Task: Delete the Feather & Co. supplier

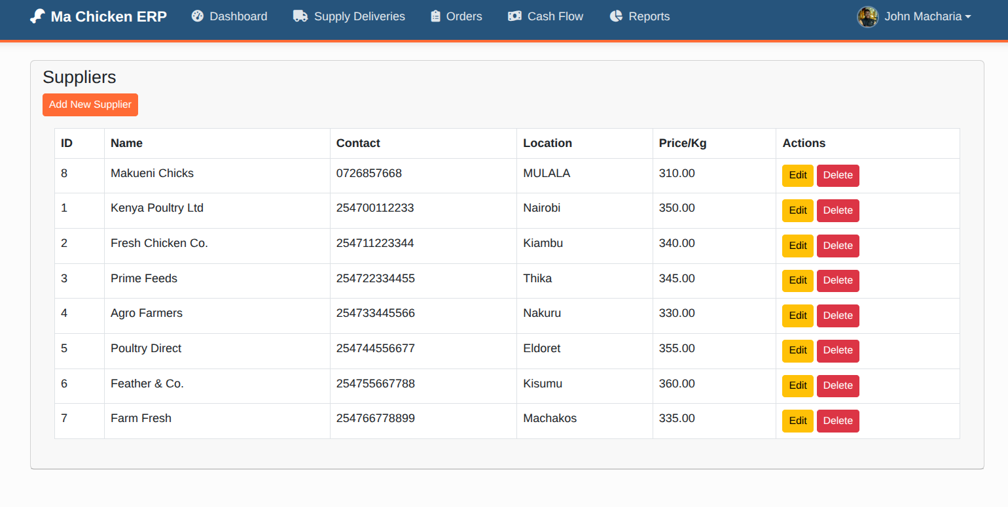Action: 838,385
